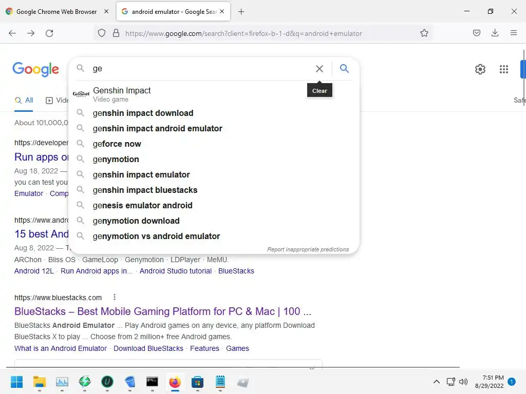Open the Android 12L link
Image resolution: width=526 pixels, height=394 pixels.
pyautogui.click(x=34, y=271)
